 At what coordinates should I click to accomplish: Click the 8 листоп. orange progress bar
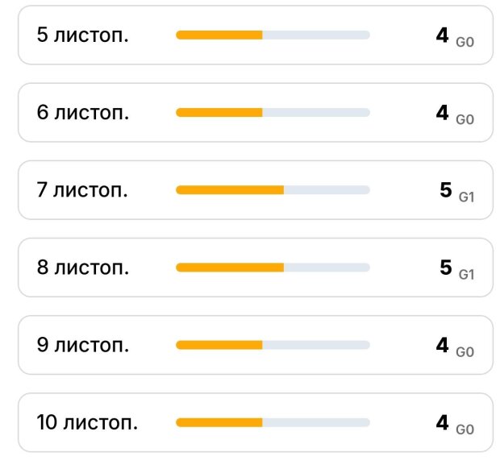click(x=273, y=267)
